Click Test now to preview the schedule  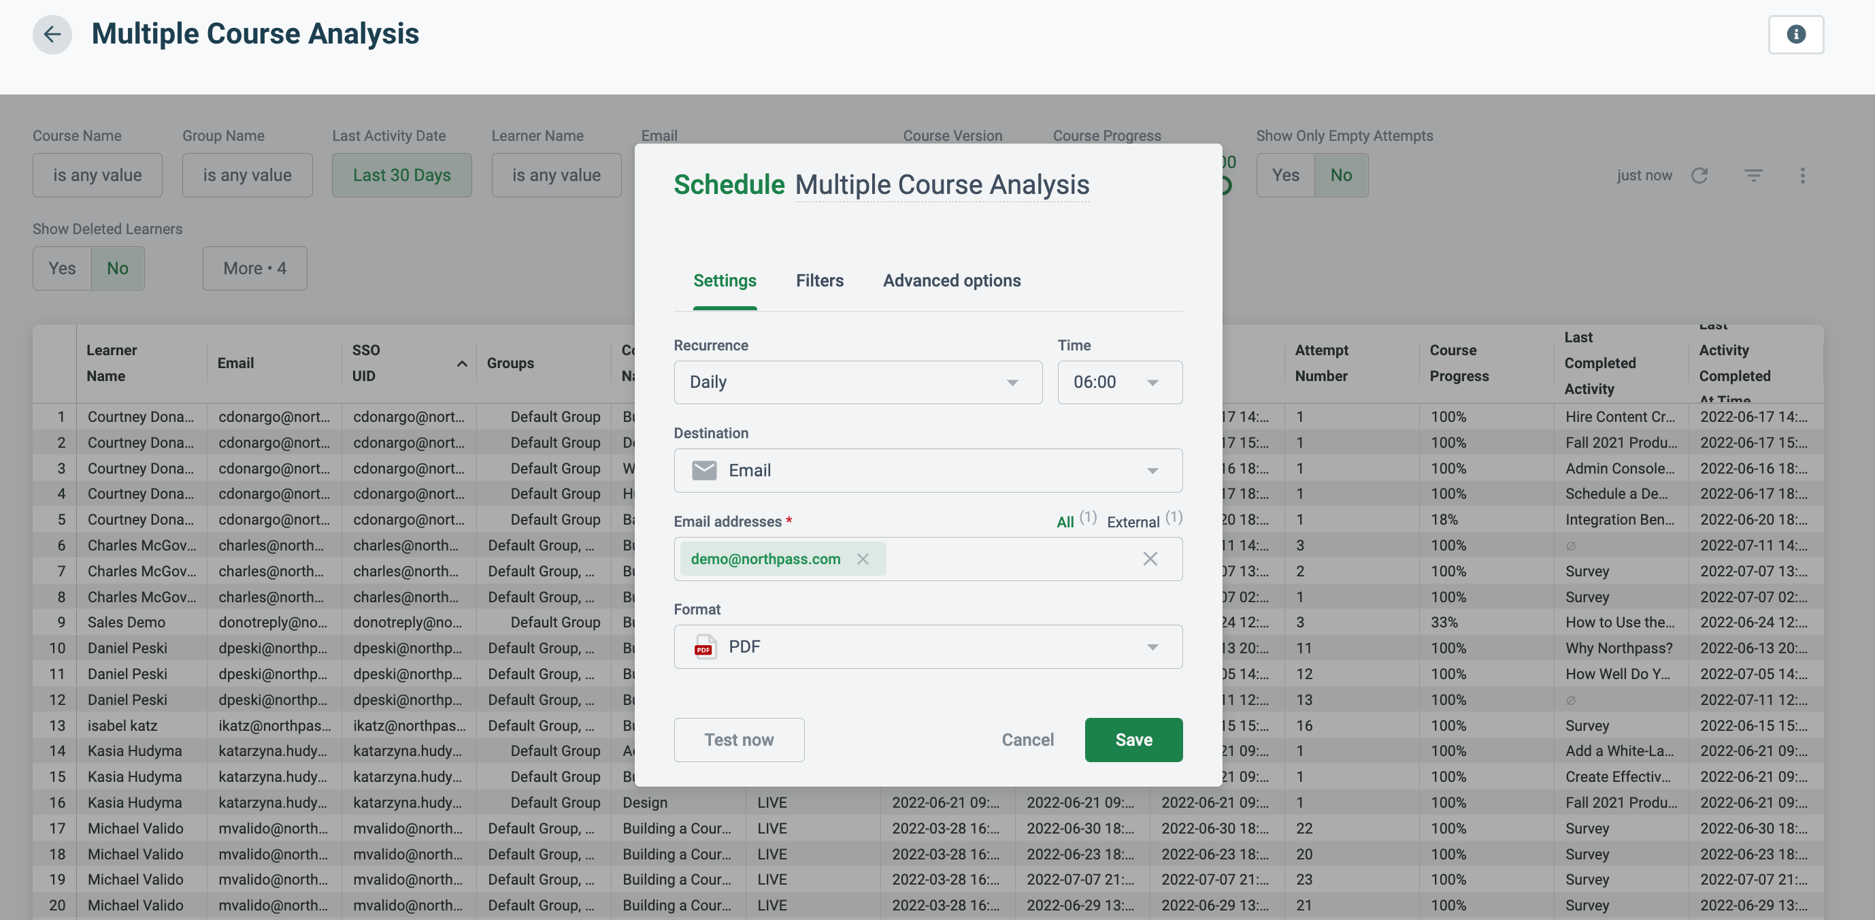(x=739, y=740)
